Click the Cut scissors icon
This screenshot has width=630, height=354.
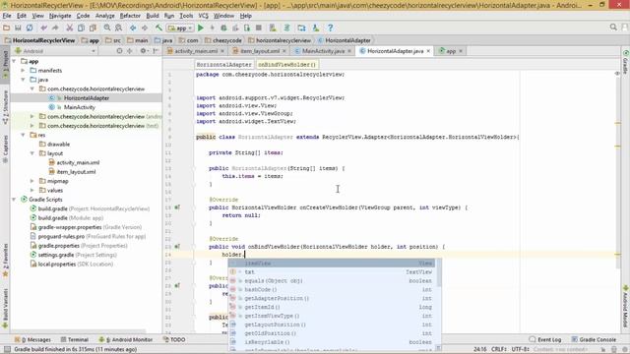70,28
